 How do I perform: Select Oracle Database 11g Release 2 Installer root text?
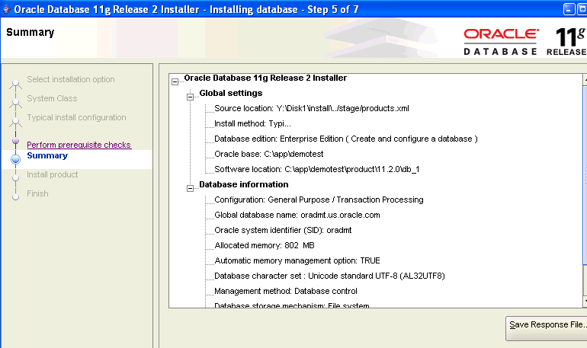point(265,78)
